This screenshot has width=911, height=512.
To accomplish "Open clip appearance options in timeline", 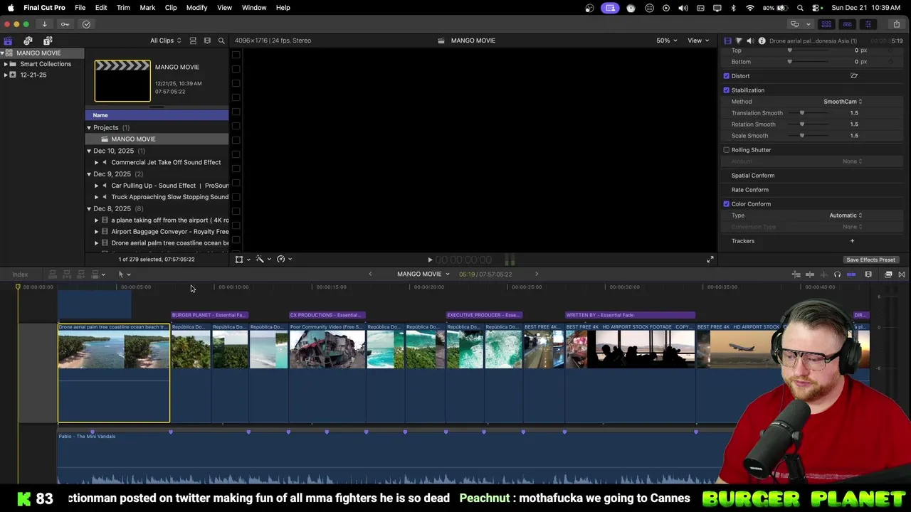I will [x=868, y=274].
